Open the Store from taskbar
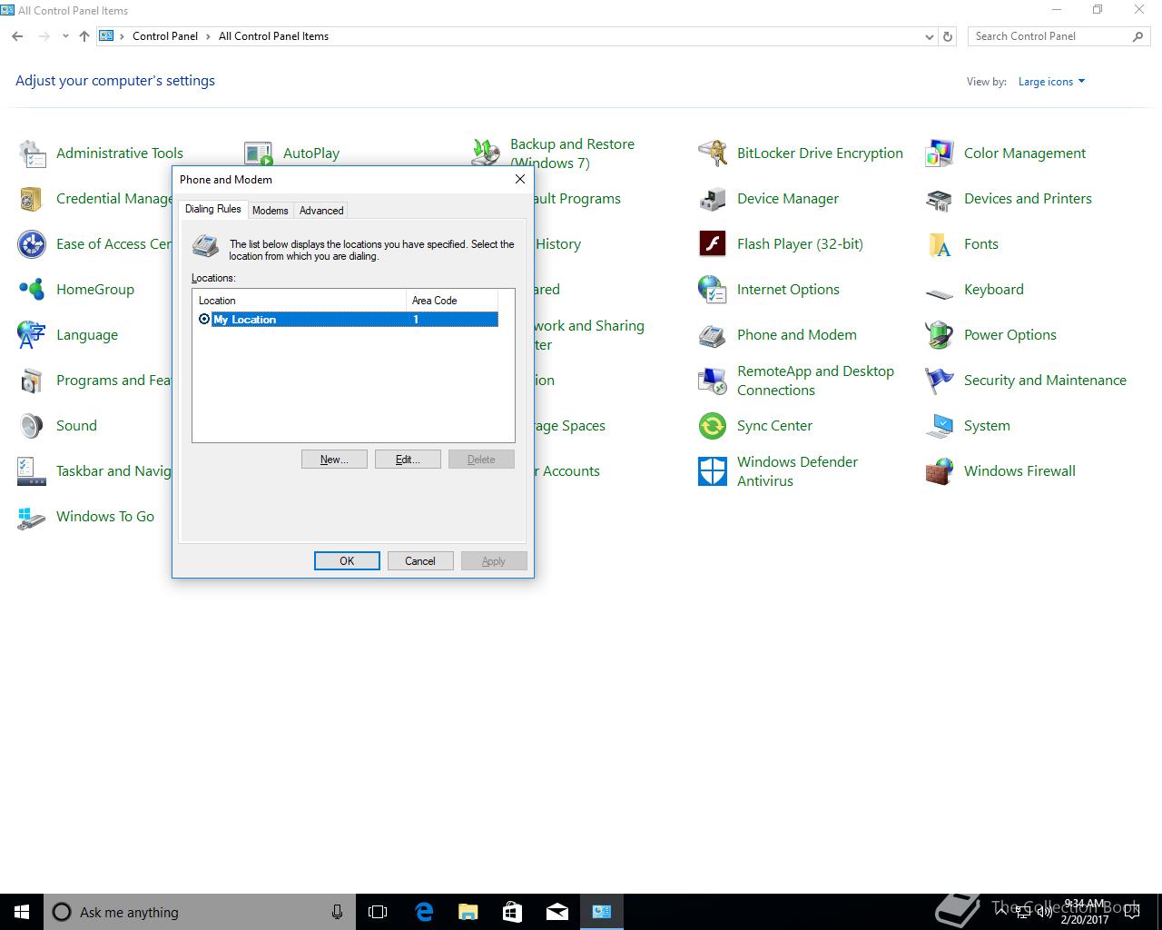 tap(512, 912)
